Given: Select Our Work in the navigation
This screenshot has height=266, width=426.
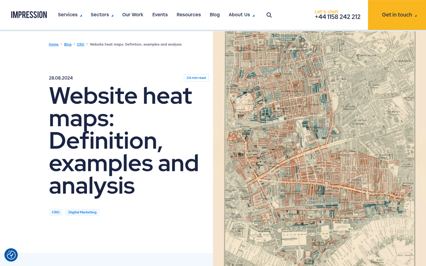Looking at the screenshot, I should point(132,15).
